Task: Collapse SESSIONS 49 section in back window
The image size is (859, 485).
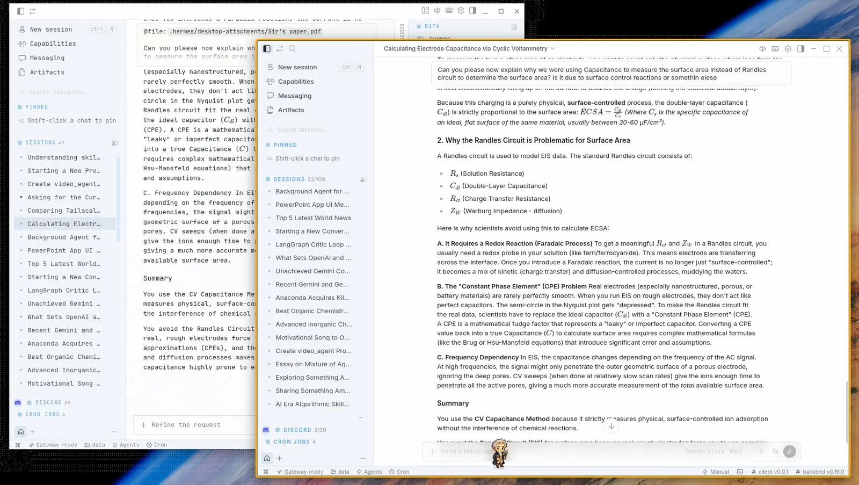Action: click(x=41, y=143)
